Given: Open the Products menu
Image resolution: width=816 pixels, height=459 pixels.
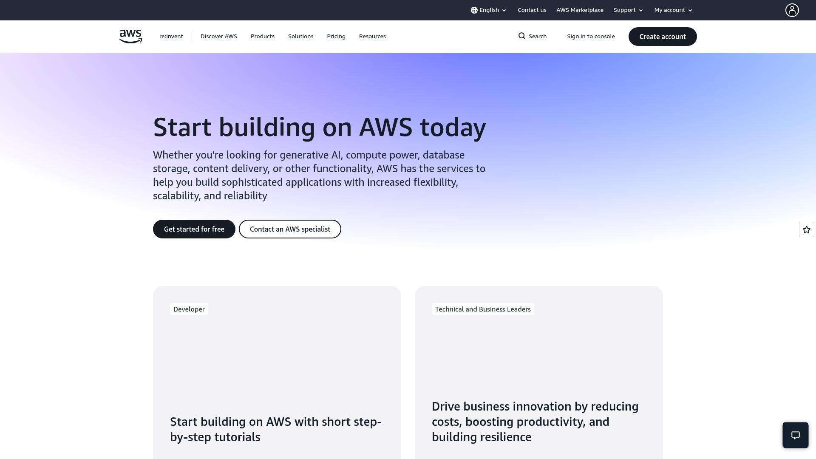Looking at the screenshot, I should pyautogui.click(x=263, y=37).
